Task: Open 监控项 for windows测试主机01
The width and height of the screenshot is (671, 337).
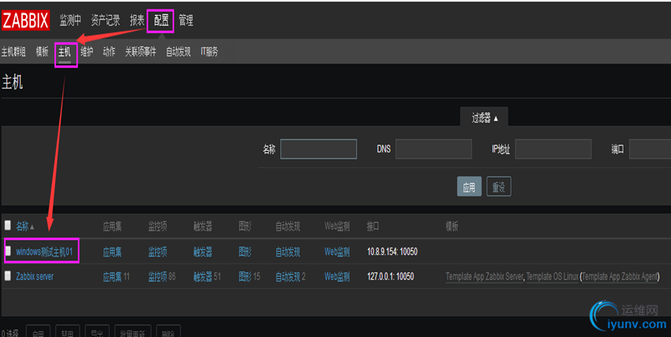Action: click(157, 252)
